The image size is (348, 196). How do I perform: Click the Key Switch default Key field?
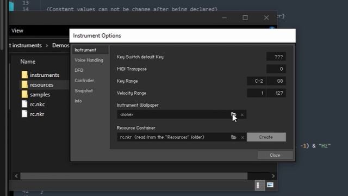pyautogui.click(x=276, y=57)
